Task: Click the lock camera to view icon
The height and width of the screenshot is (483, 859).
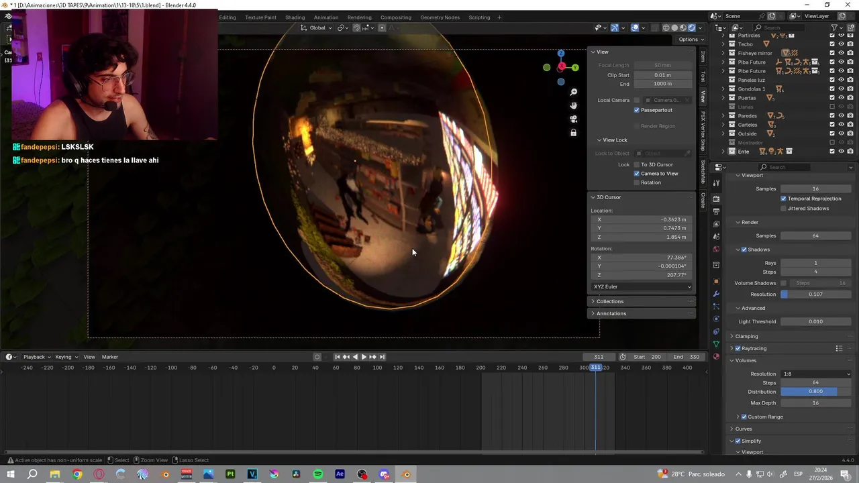Action: [x=574, y=133]
